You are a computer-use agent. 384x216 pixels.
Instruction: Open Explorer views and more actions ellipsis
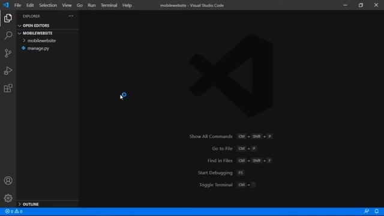pyautogui.click(x=71, y=16)
